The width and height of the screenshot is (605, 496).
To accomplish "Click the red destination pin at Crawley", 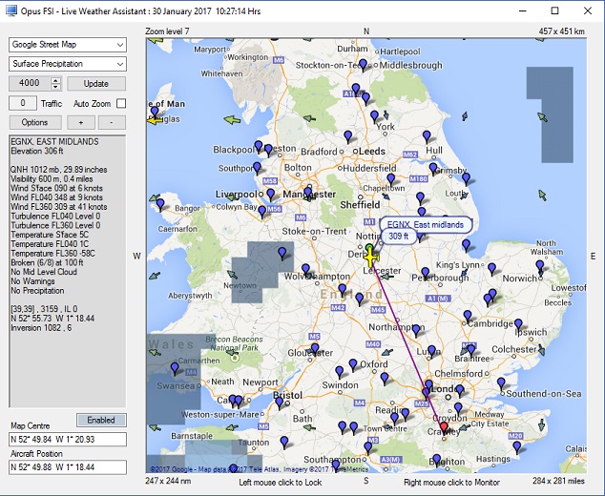I will (x=444, y=427).
